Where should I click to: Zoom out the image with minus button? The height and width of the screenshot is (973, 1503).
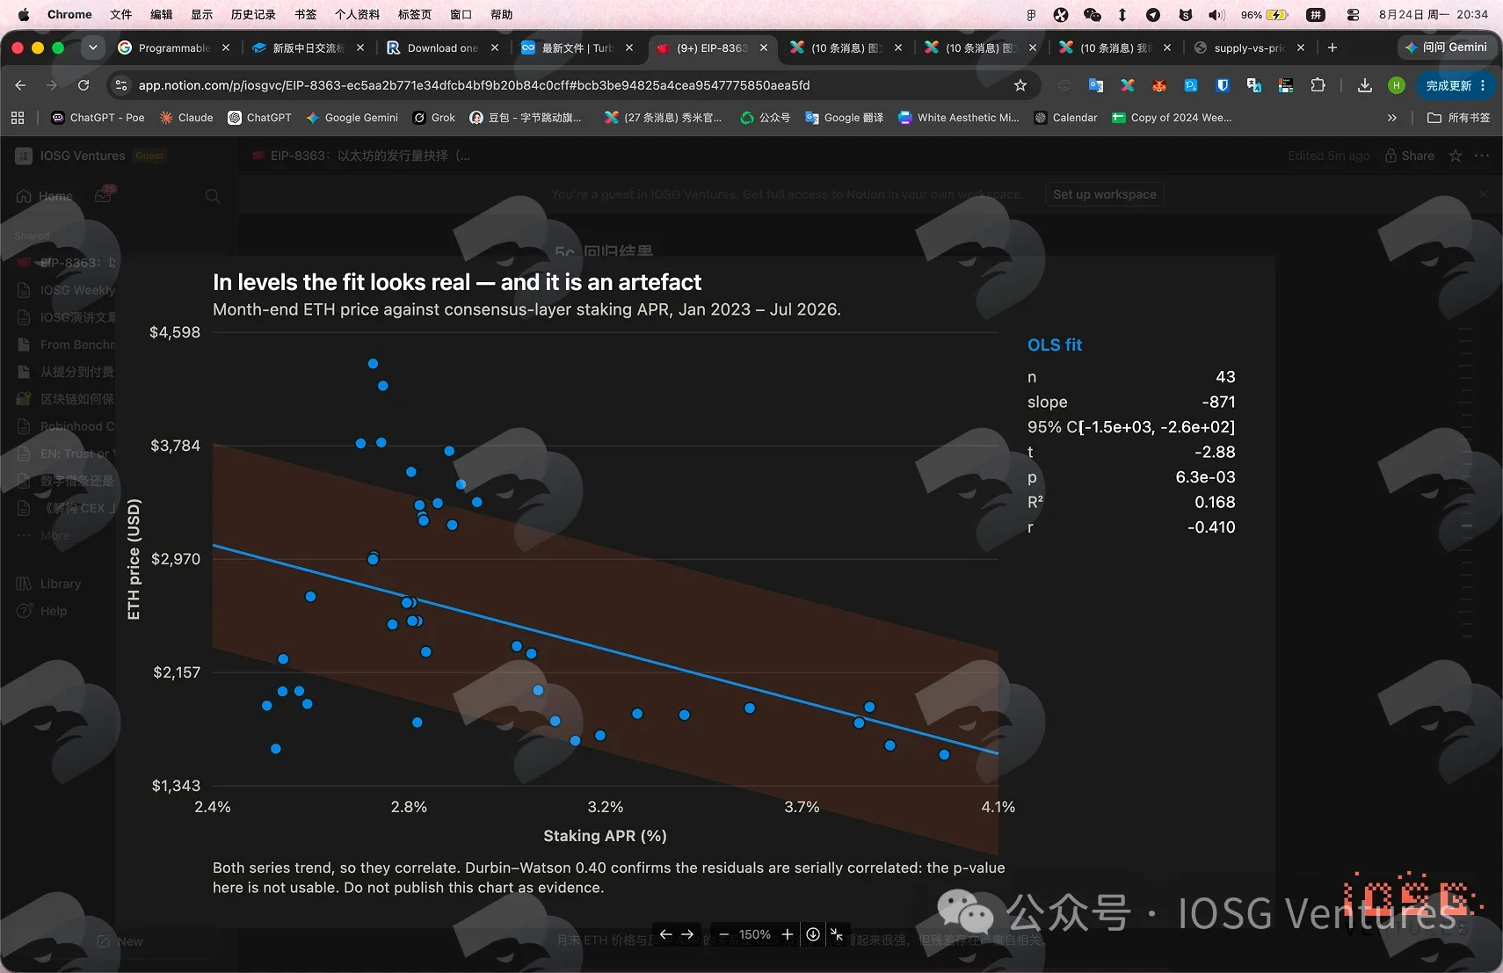click(x=723, y=934)
